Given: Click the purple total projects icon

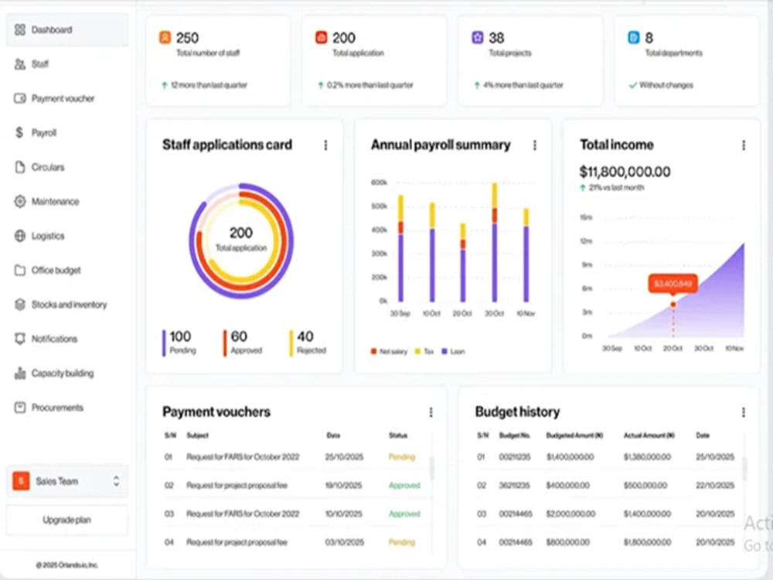Looking at the screenshot, I should click(477, 37).
